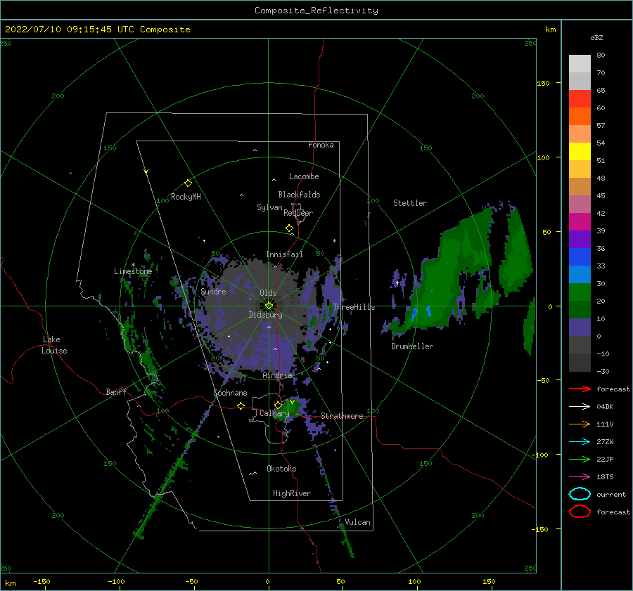The image size is (633, 591).
Task: Click the Cochrane label
Action: point(230,393)
